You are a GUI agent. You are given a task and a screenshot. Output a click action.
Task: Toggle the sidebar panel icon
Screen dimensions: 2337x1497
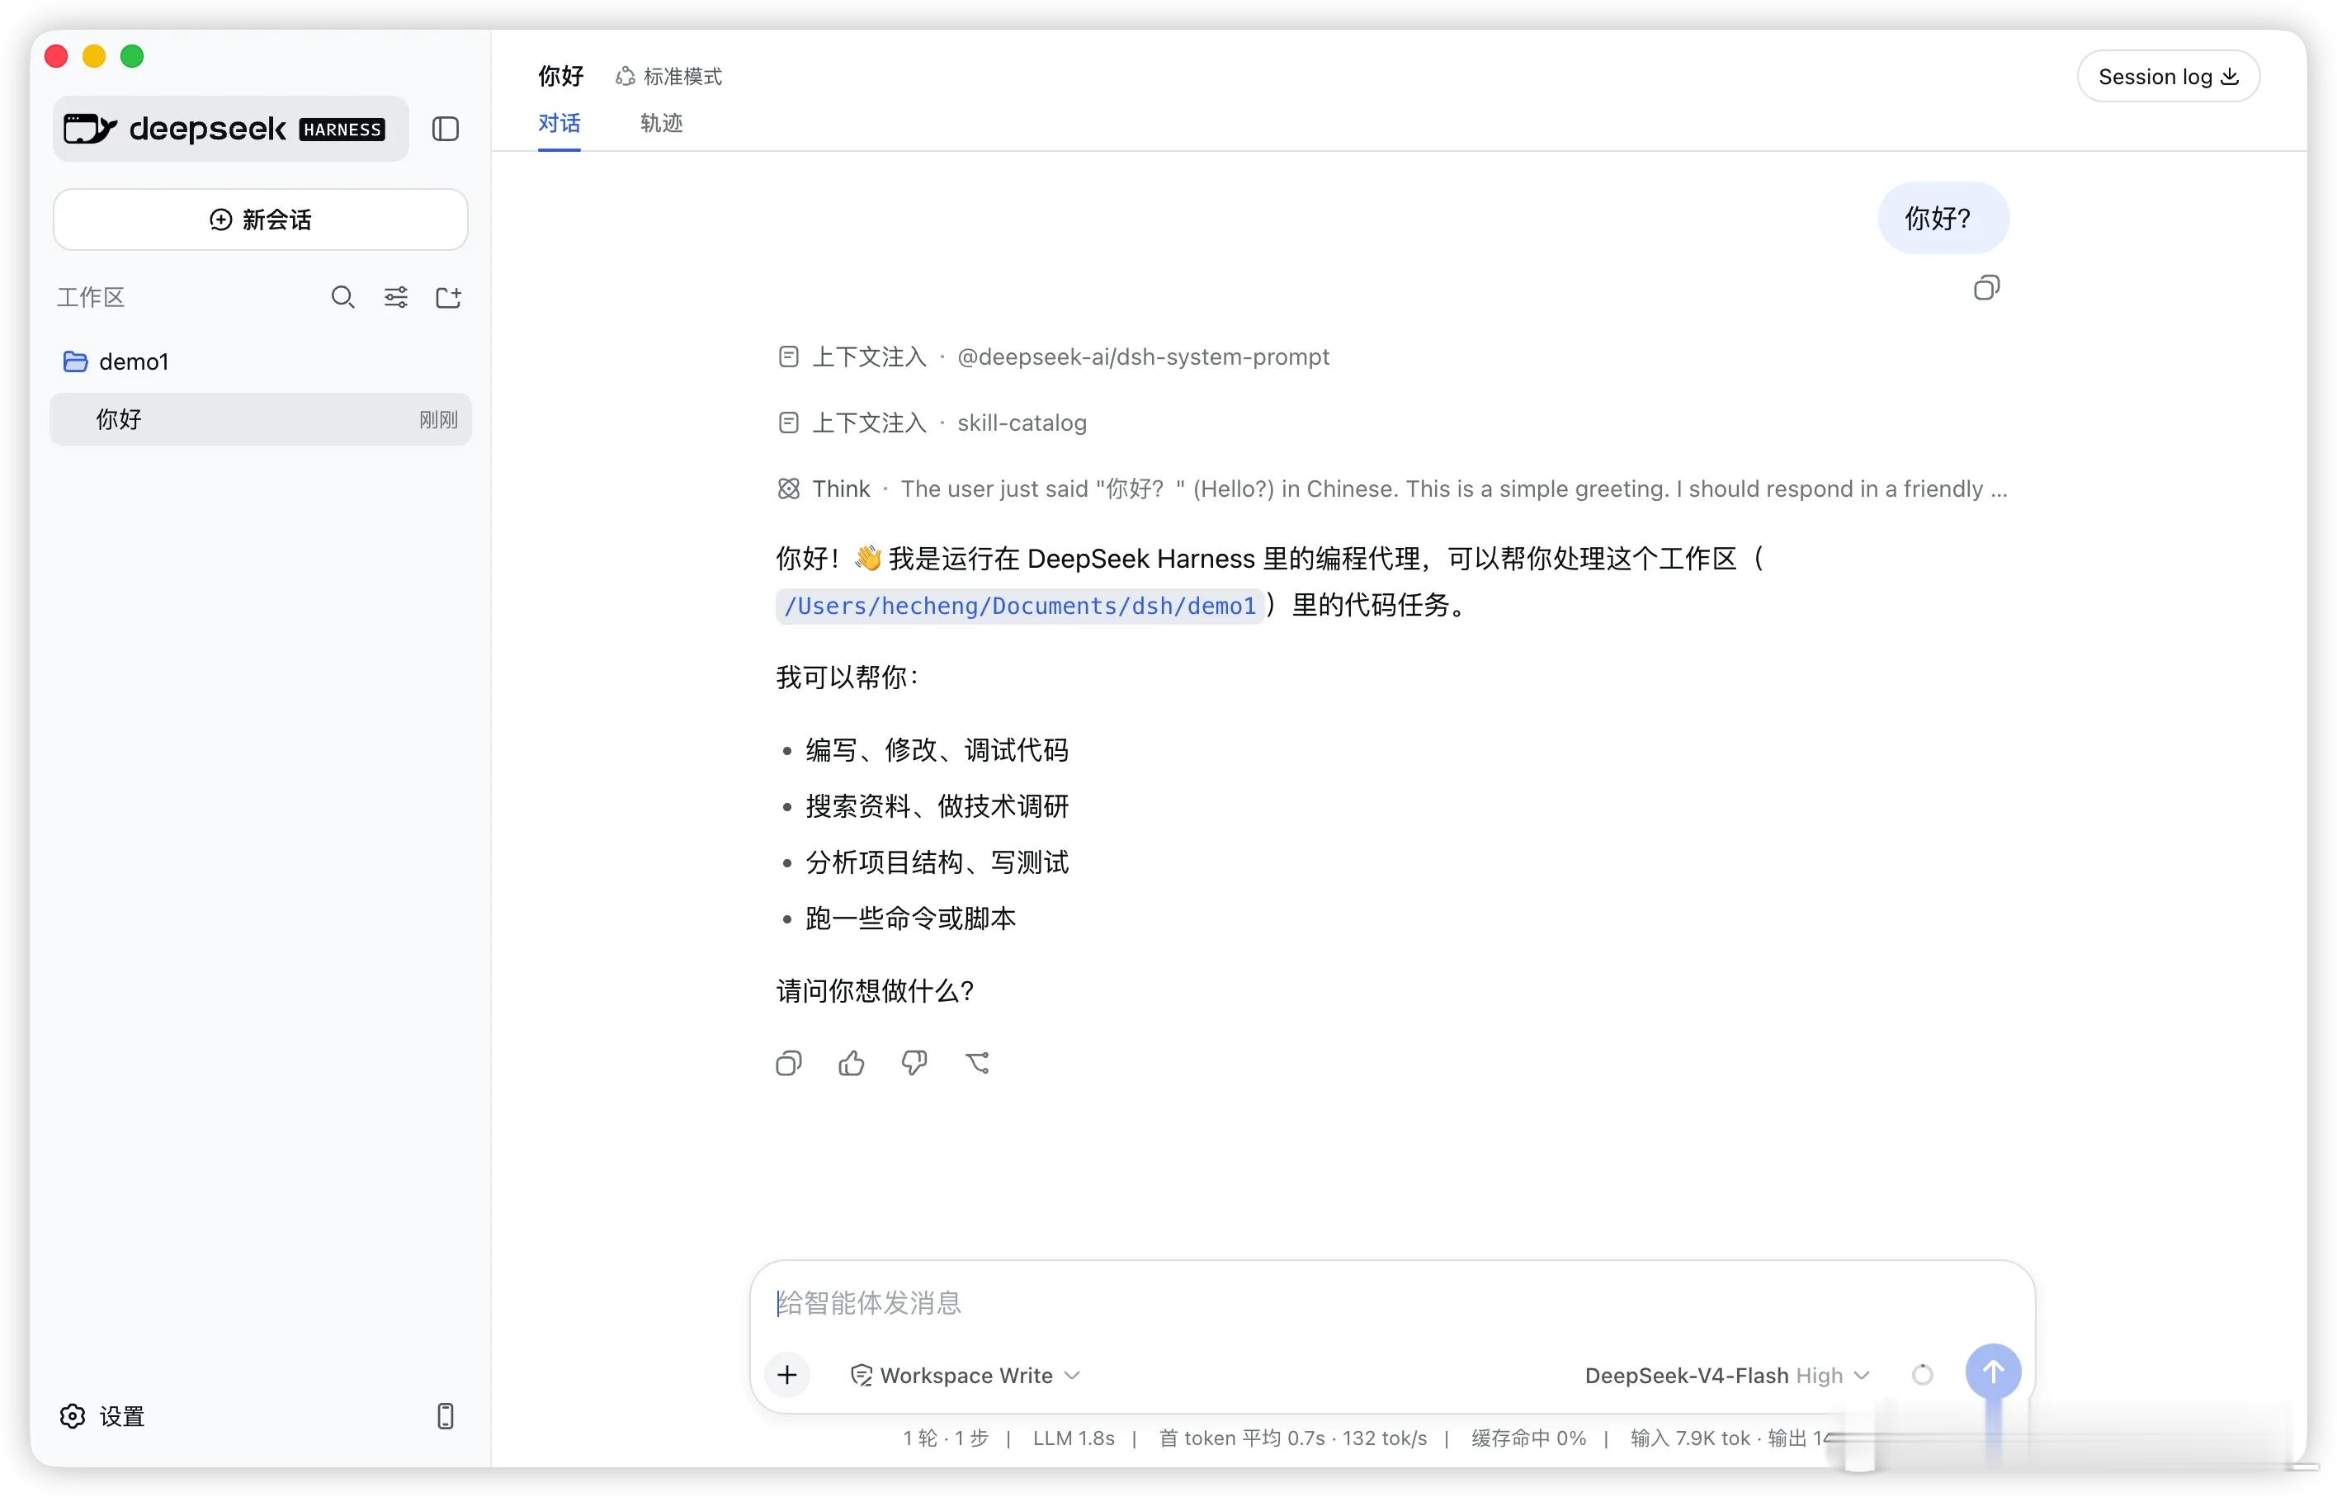pyautogui.click(x=445, y=128)
